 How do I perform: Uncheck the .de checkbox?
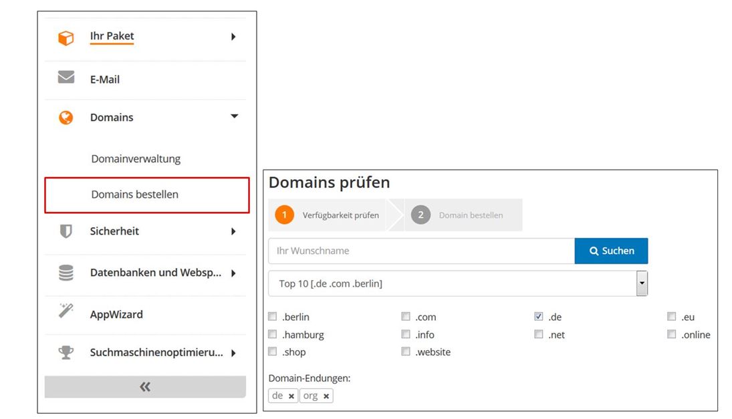click(x=539, y=316)
